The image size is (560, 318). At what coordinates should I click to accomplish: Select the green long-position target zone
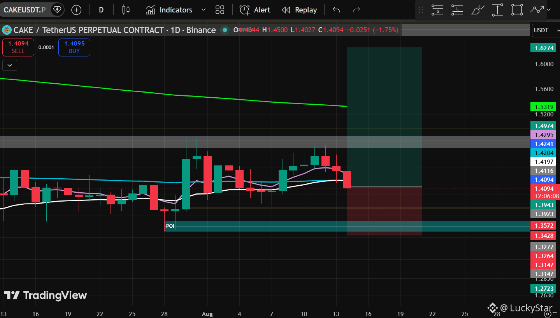coord(384,117)
